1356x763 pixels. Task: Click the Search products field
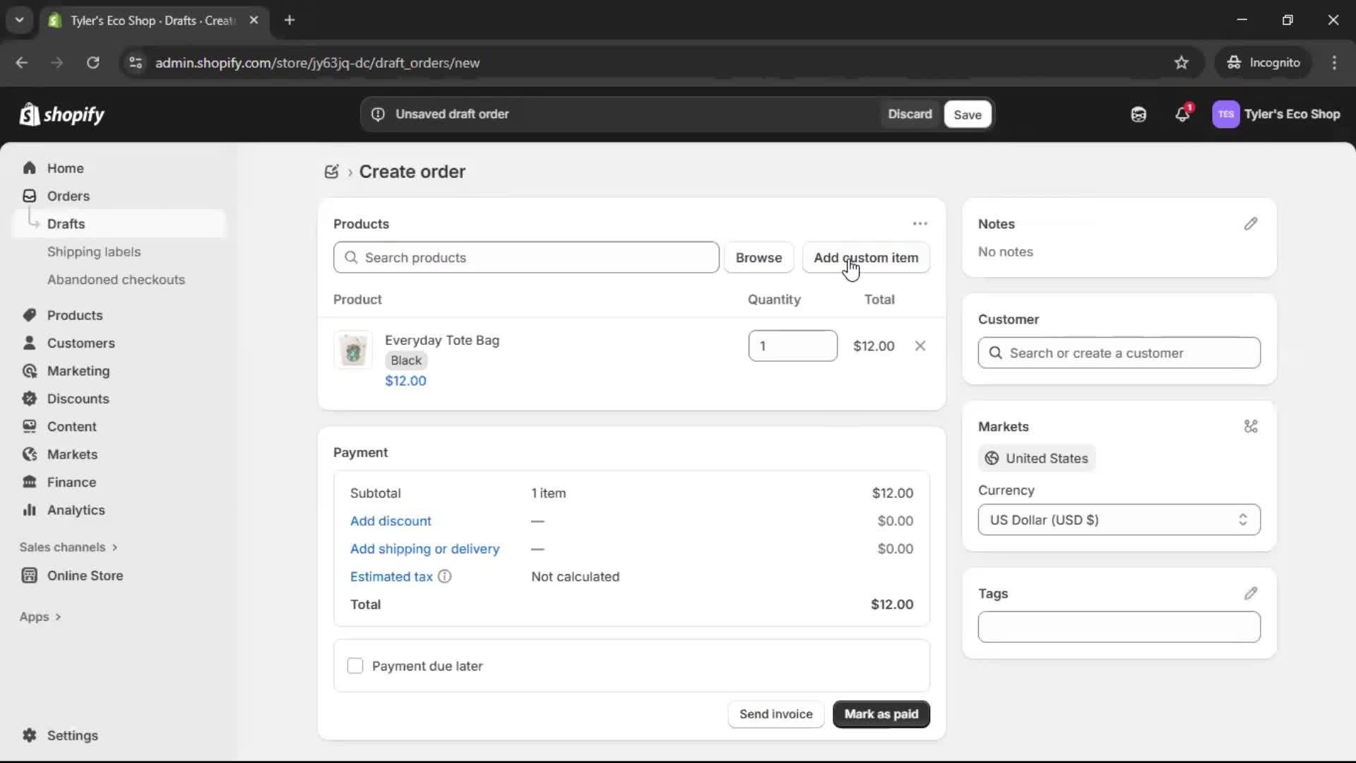[526, 257]
